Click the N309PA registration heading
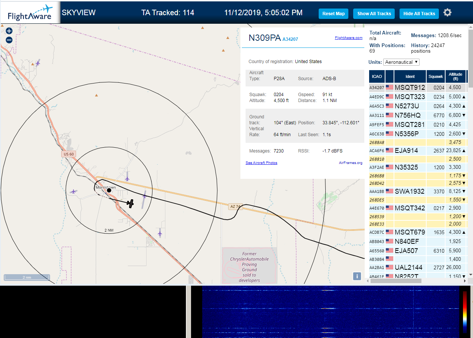This screenshot has height=338, width=473. (x=265, y=38)
